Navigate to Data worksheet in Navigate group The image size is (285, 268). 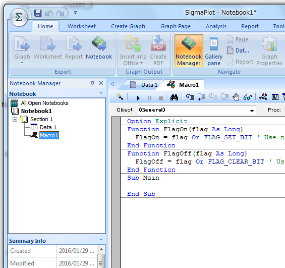click(238, 50)
